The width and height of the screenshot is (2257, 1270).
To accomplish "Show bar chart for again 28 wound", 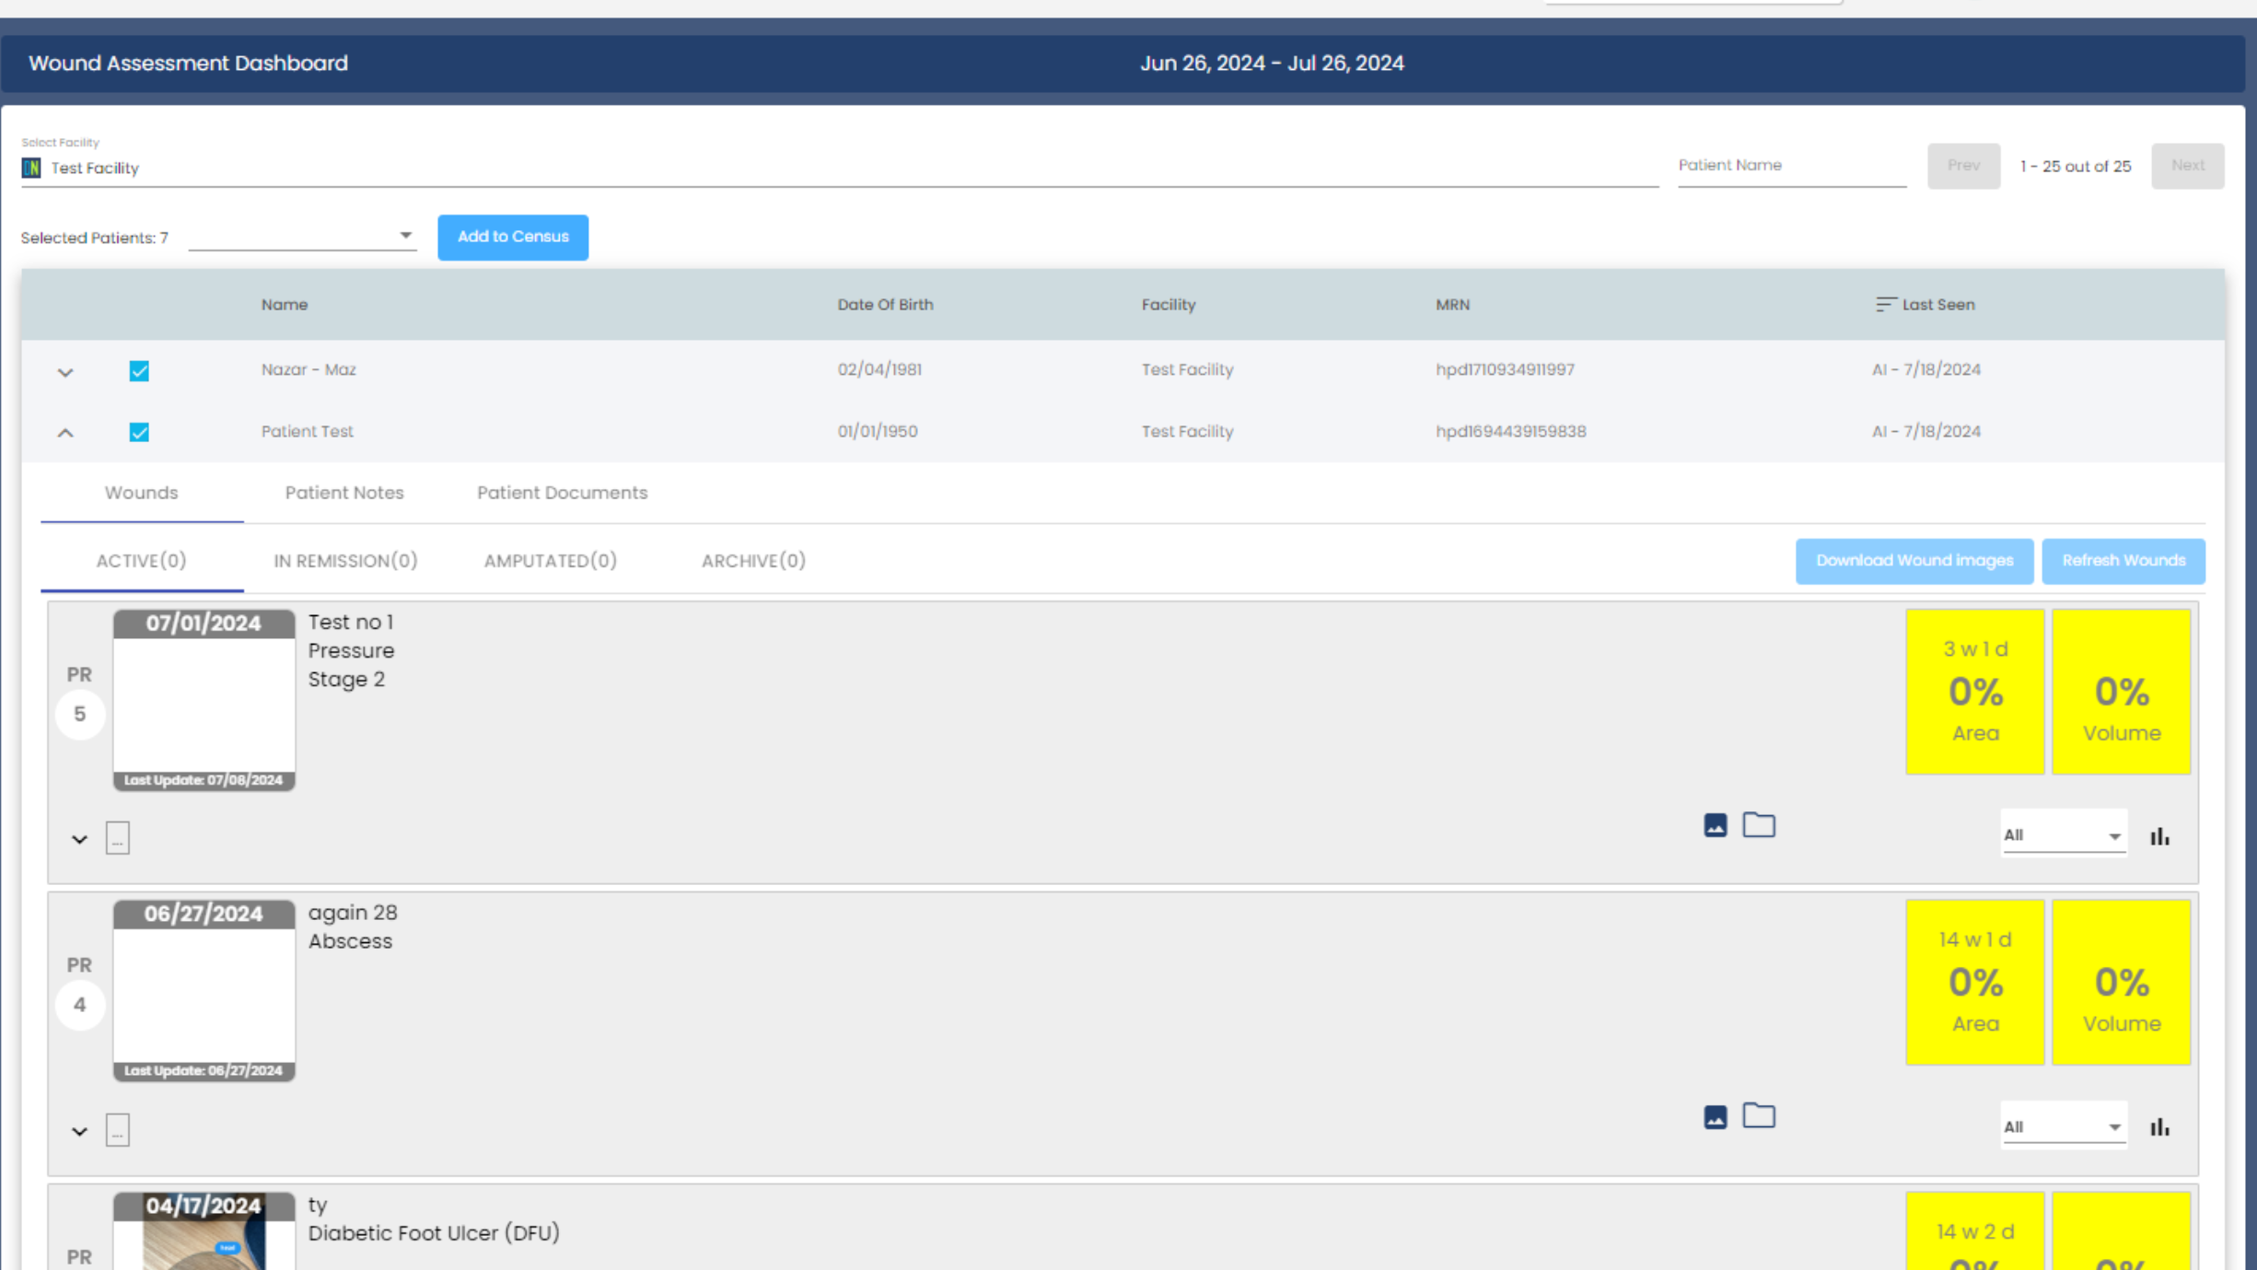I will 2159,1127.
